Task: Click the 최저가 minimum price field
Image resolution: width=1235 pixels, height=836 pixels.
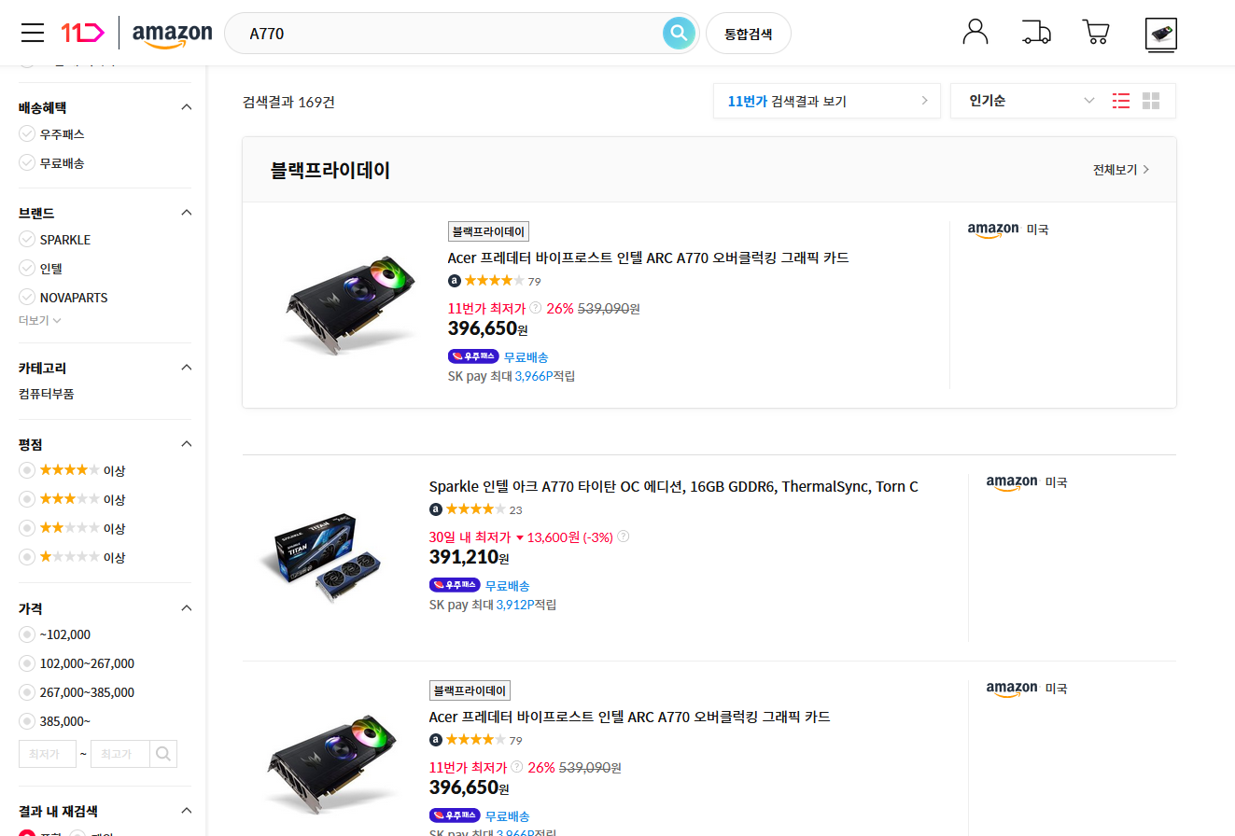Action: click(x=48, y=754)
